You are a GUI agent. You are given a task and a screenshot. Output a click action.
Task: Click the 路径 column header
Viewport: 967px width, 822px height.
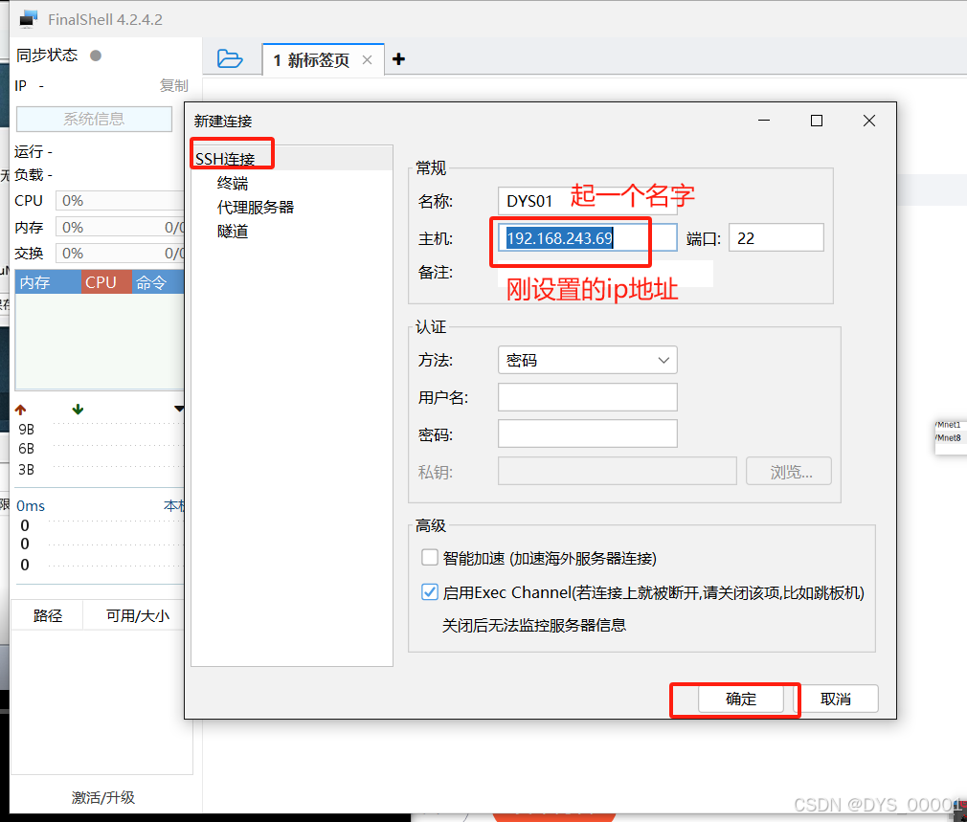coord(48,615)
